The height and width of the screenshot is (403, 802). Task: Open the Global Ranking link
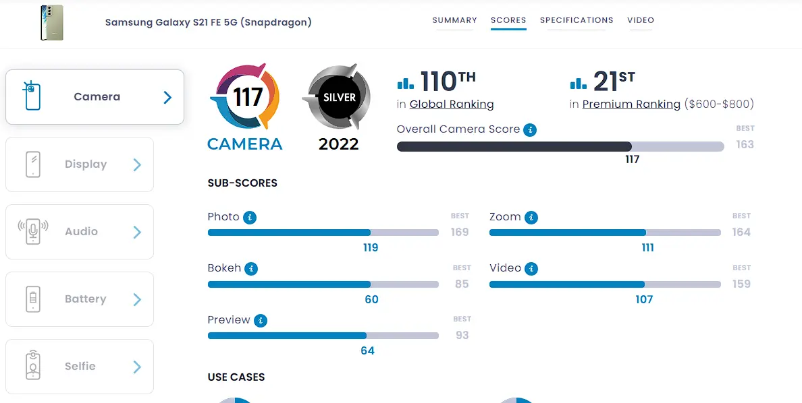(x=452, y=104)
